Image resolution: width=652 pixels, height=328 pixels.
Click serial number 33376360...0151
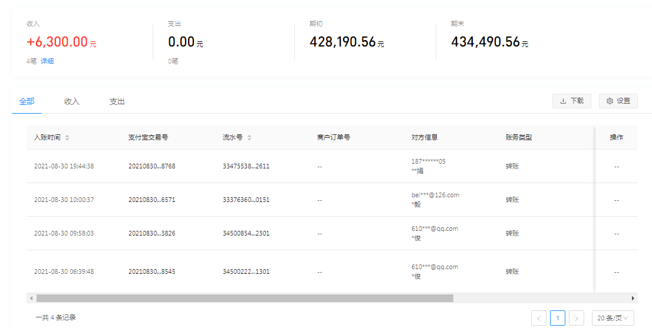[x=246, y=200]
